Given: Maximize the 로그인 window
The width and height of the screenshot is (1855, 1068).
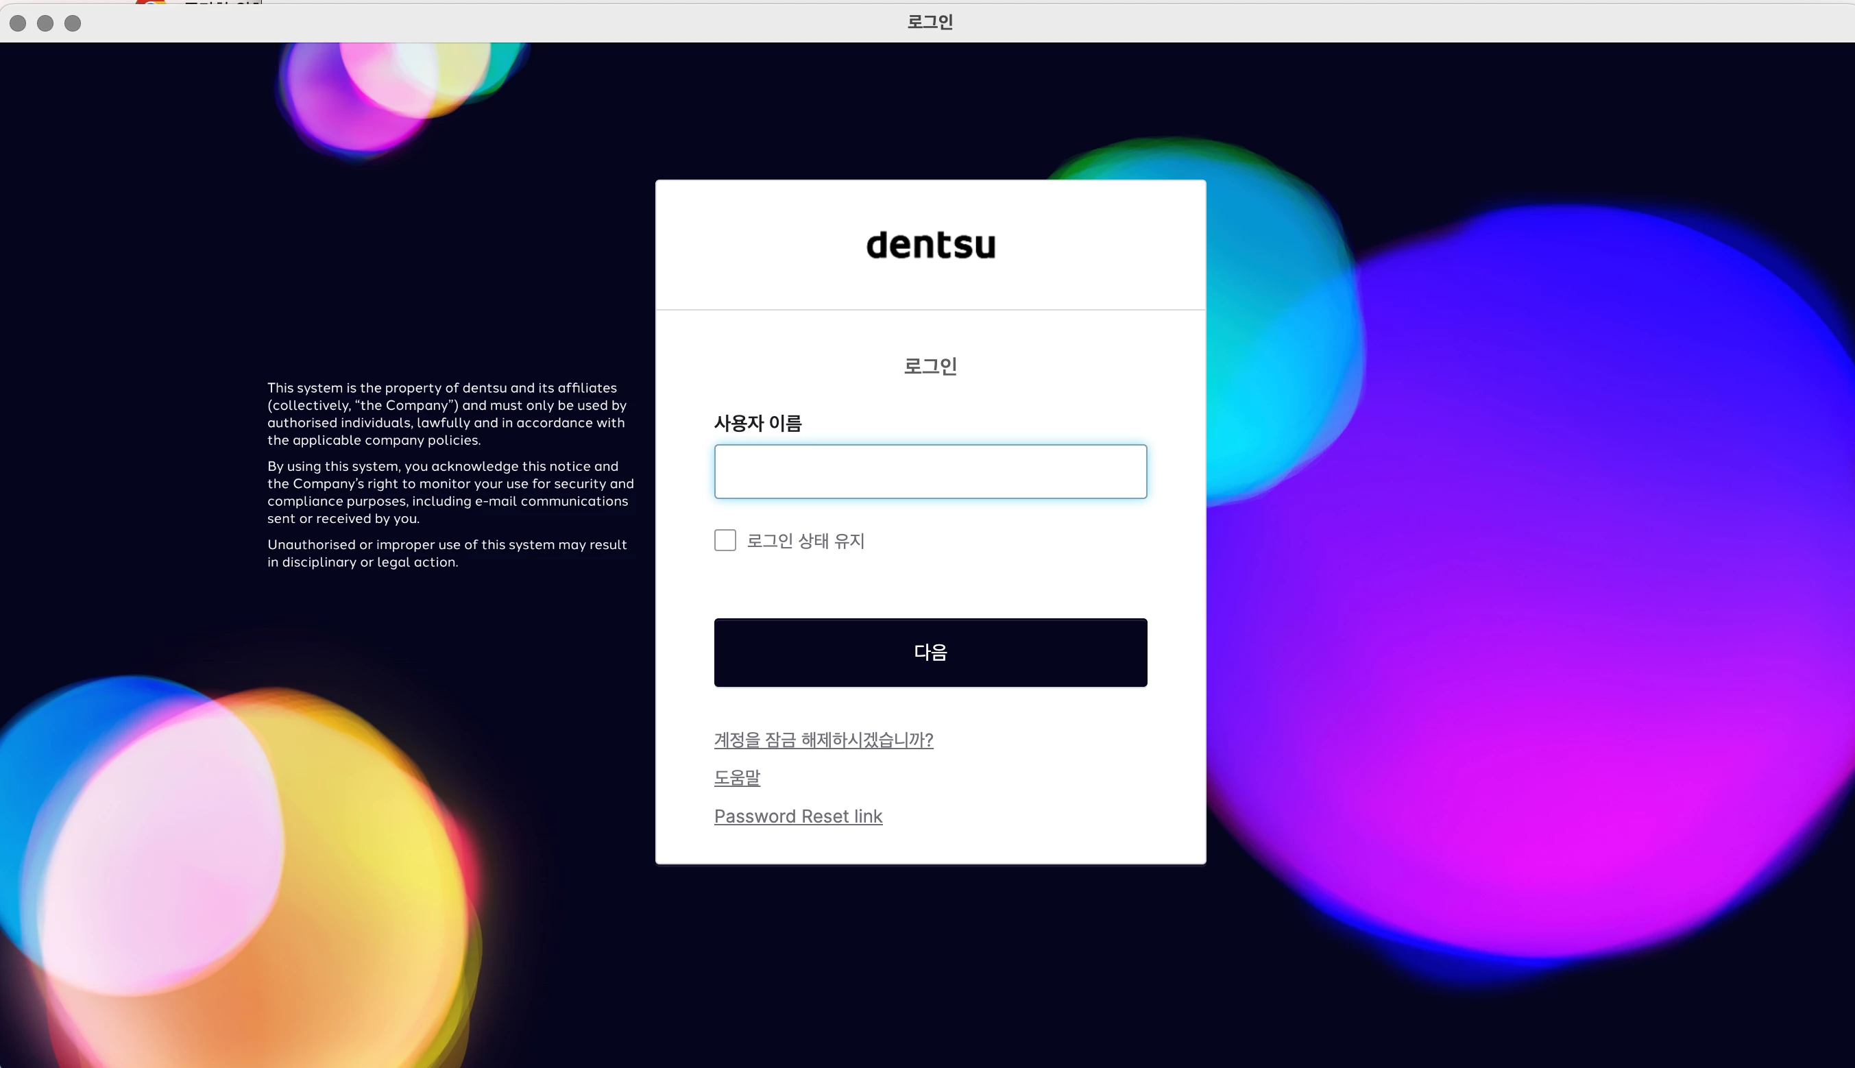Looking at the screenshot, I should (x=73, y=23).
